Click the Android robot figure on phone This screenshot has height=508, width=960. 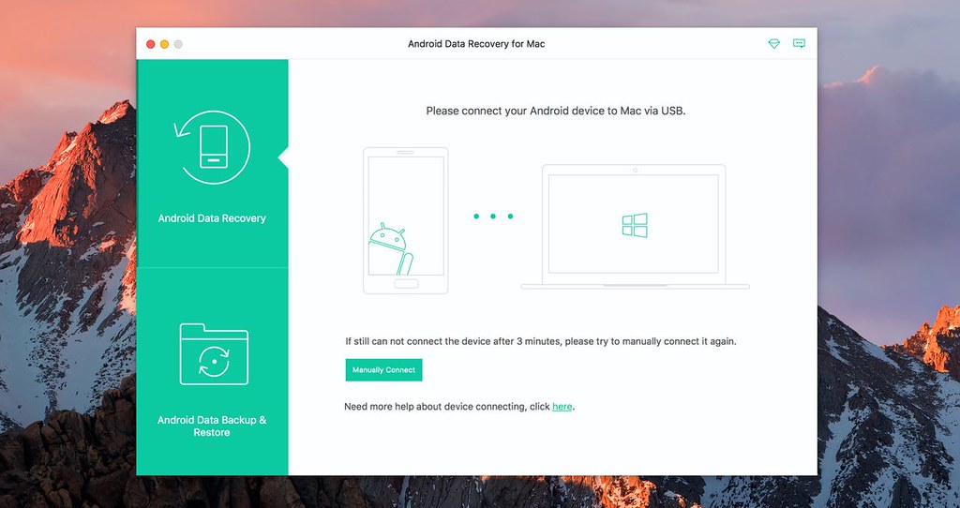391,249
